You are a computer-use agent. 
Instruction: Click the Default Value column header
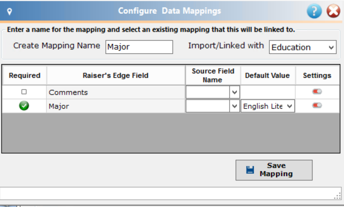(x=267, y=76)
